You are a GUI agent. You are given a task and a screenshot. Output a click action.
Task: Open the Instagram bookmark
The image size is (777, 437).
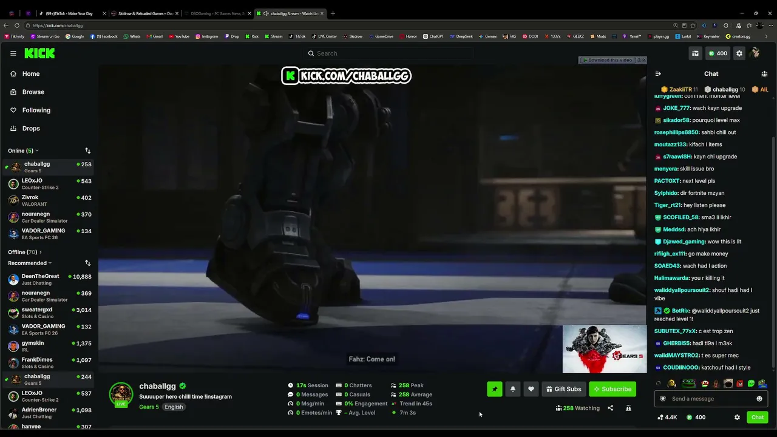pyautogui.click(x=206, y=36)
